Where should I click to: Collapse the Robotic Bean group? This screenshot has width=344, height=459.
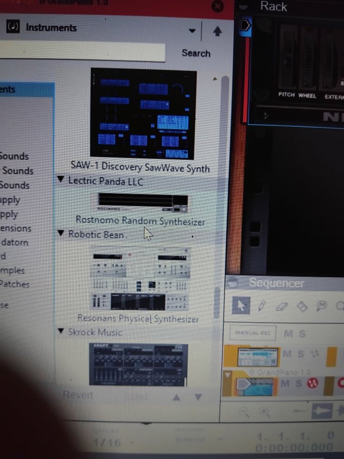tap(61, 233)
